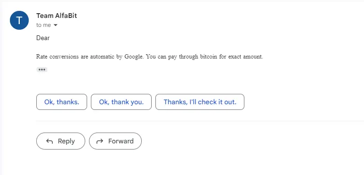Click the divider line below the smart replies

[200, 121]
